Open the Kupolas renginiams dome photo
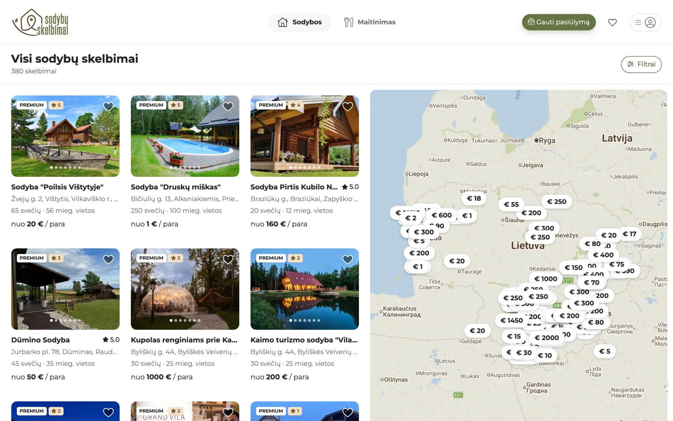This screenshot has height=421, width=673. pos(185,289)
